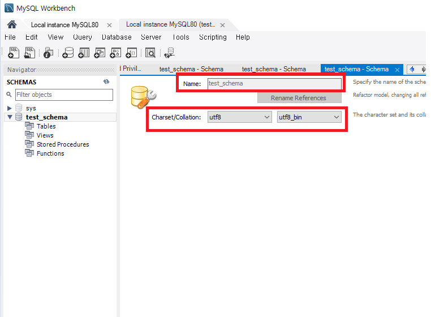The width and height of the screenshot is (431, 317).
Task: Select the test_schema label in navigator
Action: click(46, 117)
